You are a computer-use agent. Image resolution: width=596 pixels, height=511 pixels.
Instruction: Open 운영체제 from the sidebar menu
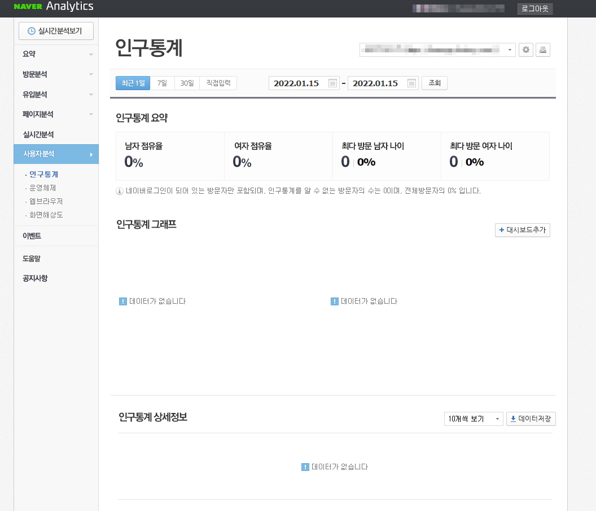(x=43, y=187)
